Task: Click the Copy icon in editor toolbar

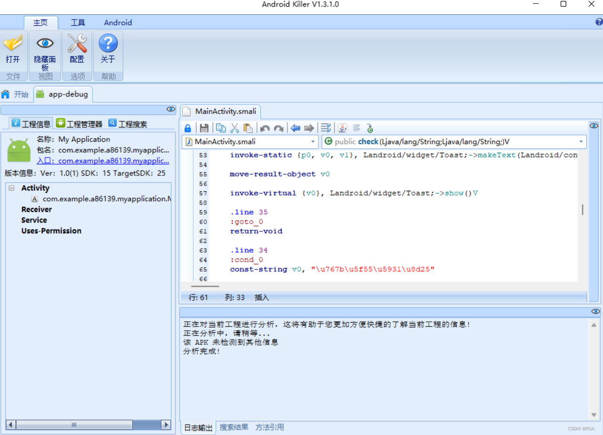Action: point(221,128)
